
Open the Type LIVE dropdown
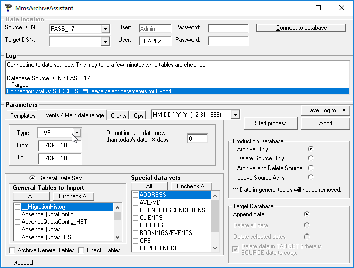tap(77, 133)
